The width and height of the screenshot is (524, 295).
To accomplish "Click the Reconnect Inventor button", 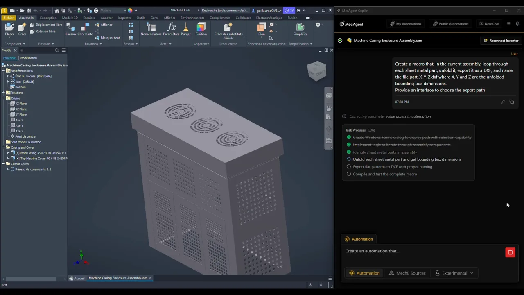I will pos(501,41).
